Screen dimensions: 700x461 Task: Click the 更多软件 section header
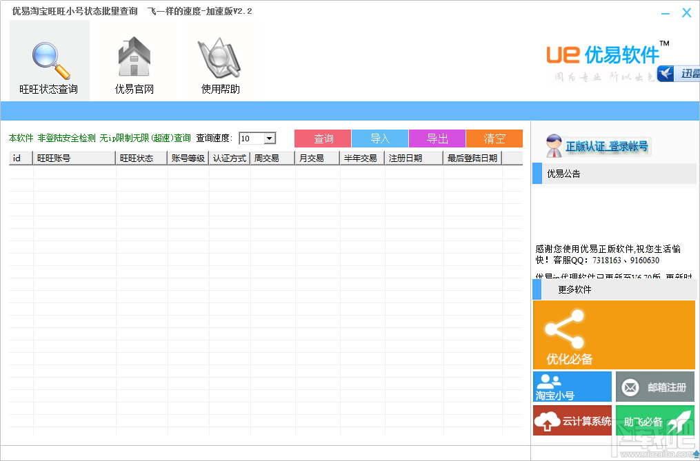click(x=614, y=289)
